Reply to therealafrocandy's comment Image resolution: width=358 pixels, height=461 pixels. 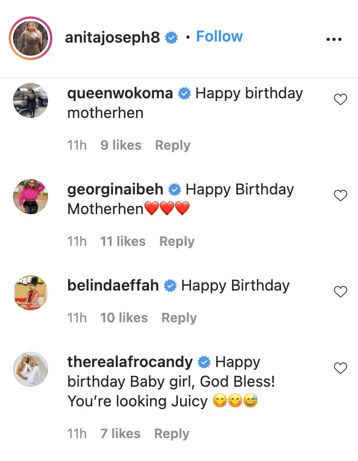(171, 434)
